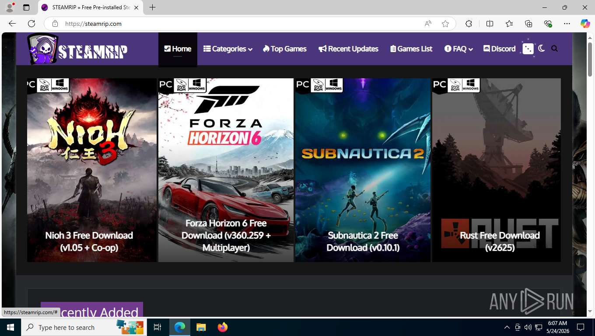Click the page vertical scrollbar thumb

(x=590, y=59)
